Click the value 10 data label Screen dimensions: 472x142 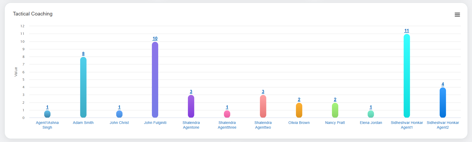[155, 39]
